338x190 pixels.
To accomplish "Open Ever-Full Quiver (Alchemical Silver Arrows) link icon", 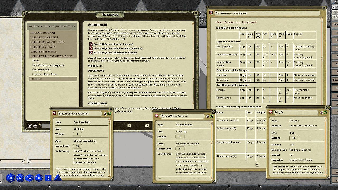I will 91,48.
